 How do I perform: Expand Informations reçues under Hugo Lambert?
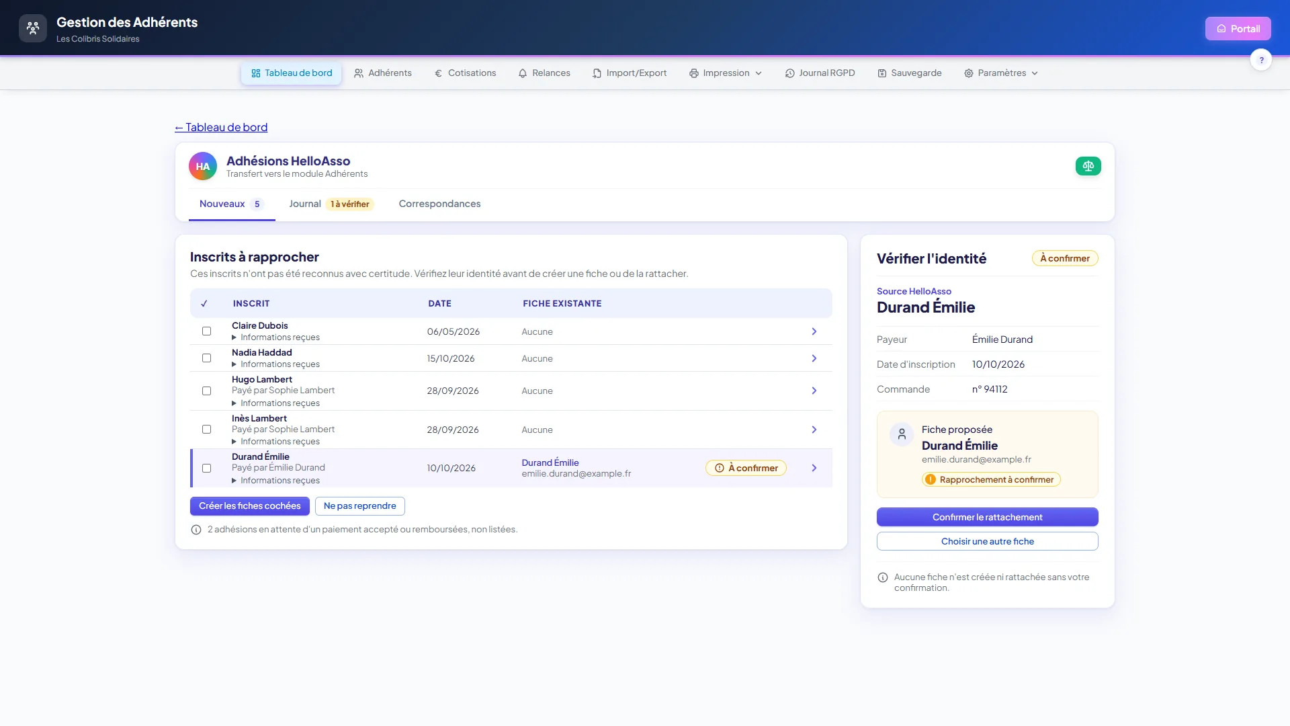coord(275,403)
